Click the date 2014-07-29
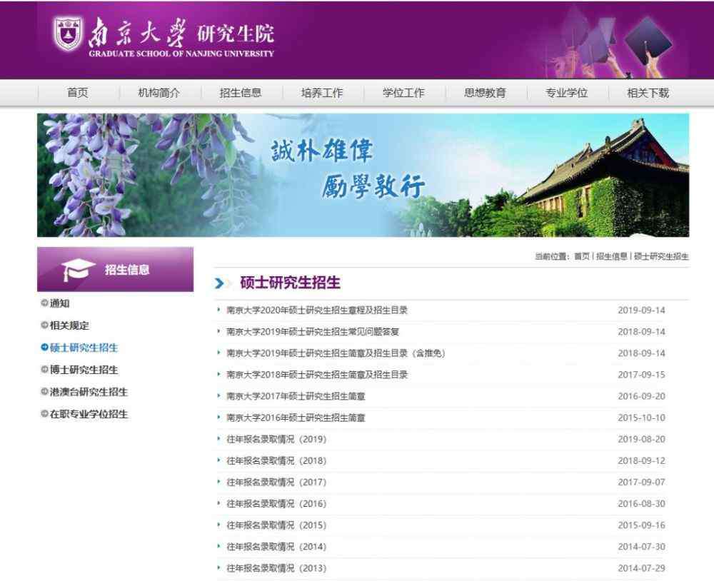714x581 pixels. tap(642, 568)
